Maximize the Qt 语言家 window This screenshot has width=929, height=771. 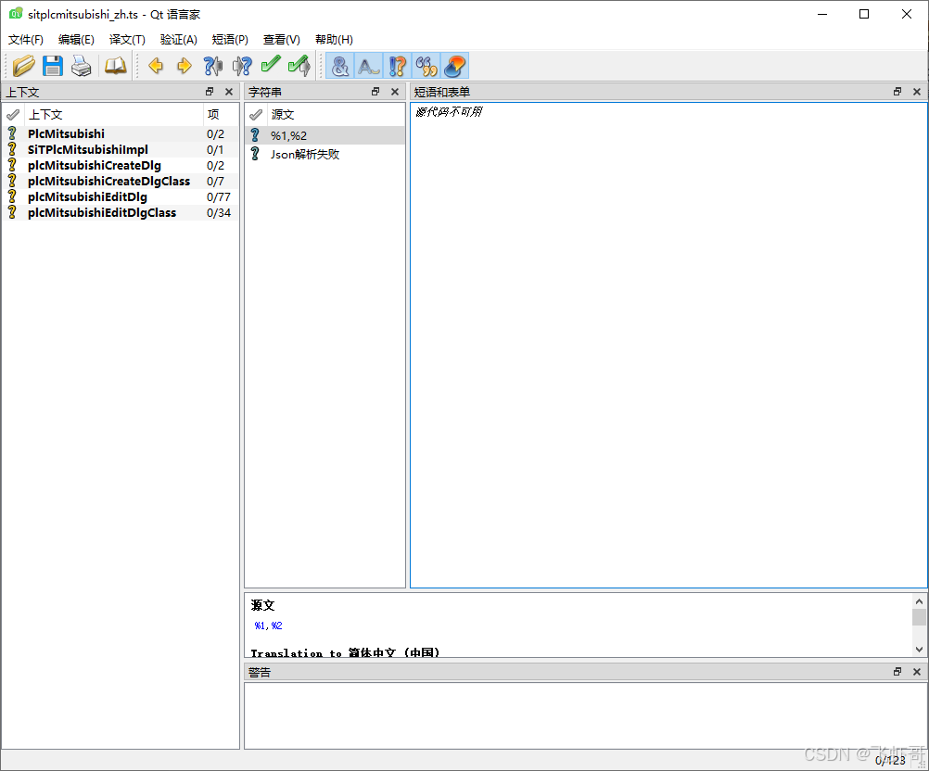[864, 14]
